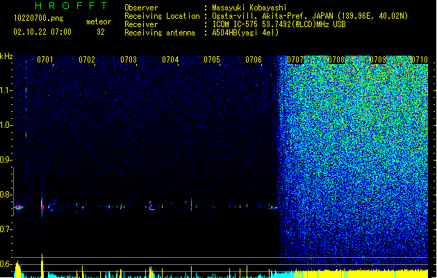Click the 0.9 kHz axis label
This screenshot has height=278, width=437.
click(x=6, y=160)
